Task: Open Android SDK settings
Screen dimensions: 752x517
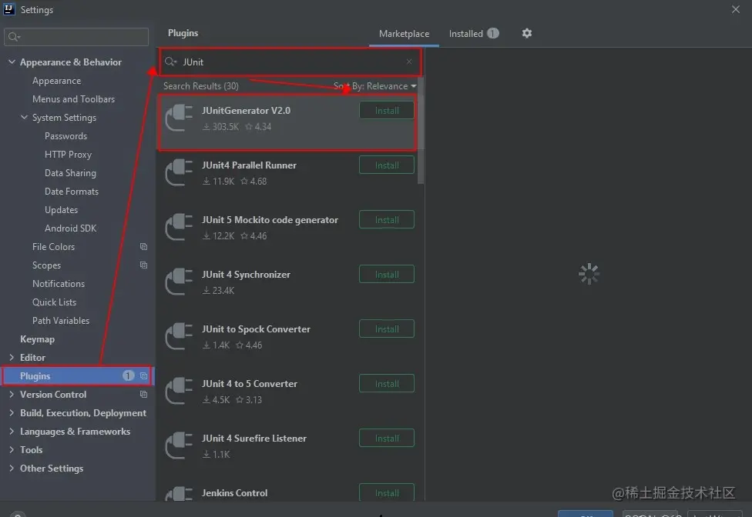Action: point(71,228)
